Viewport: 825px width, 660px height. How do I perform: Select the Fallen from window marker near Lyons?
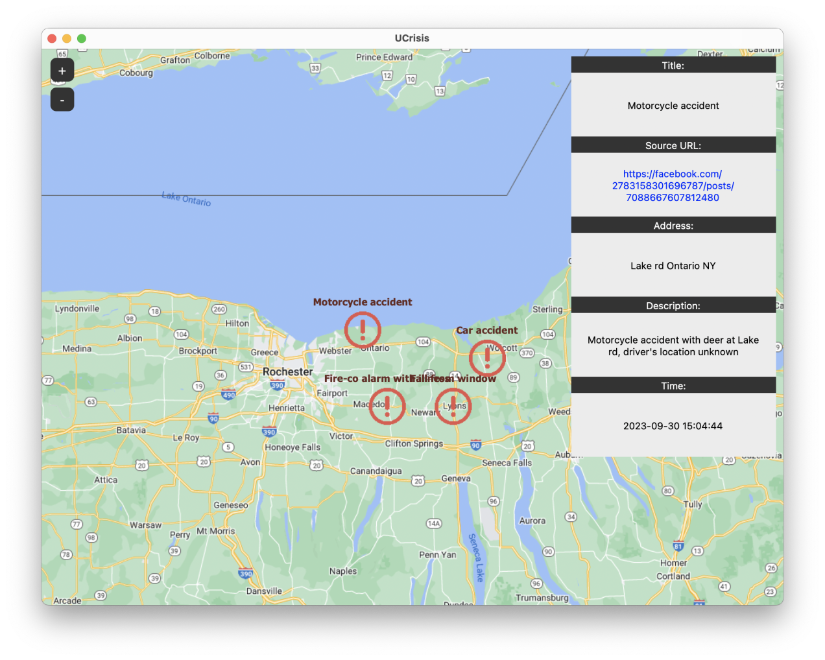click(453, 405)
